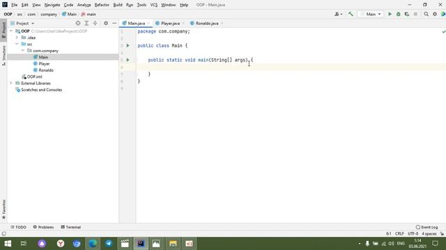Open the Event Log
446x250 pixels.
click(426, 227)
